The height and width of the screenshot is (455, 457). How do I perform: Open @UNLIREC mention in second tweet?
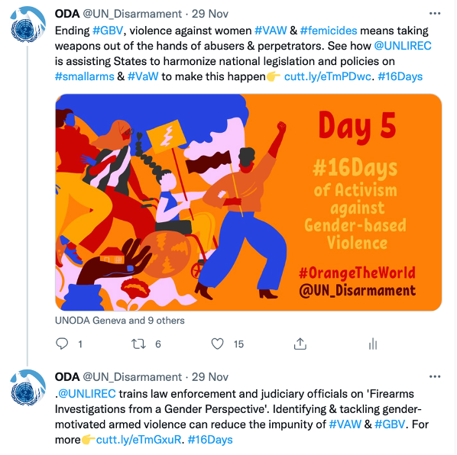point(87,394)
